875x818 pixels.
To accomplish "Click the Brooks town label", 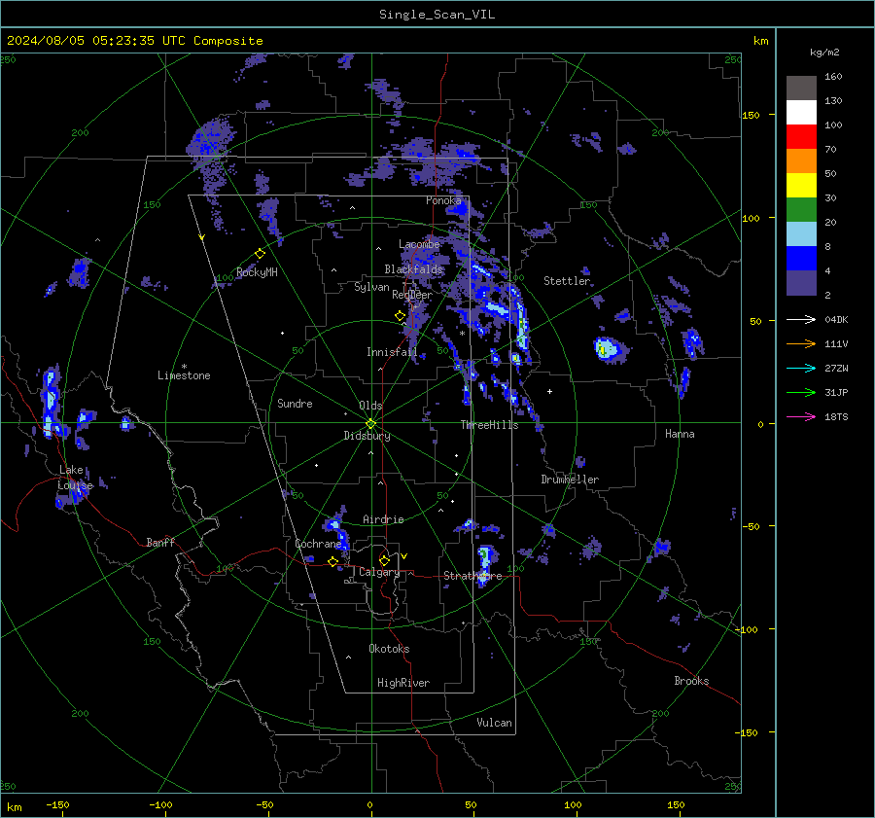I will click(x=691, y=681).
